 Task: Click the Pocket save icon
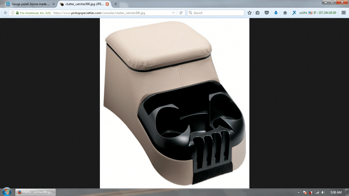pyautogui.click(x=267, y=13)
